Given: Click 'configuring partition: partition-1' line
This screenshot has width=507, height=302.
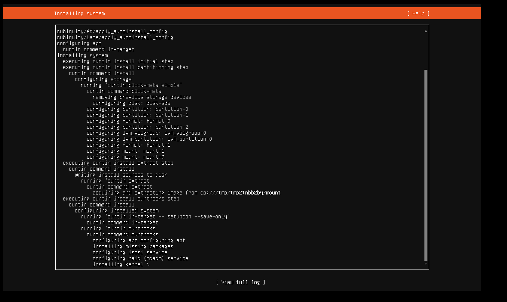Looking at the screenshot, I should pos(137,115).
